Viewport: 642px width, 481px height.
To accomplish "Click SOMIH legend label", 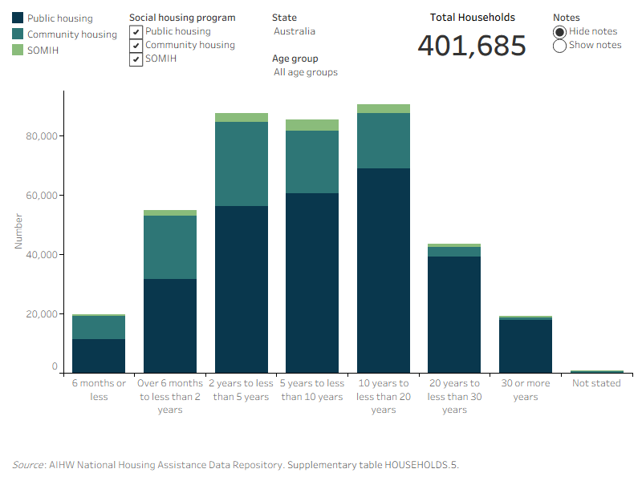I will pos(43,51).
